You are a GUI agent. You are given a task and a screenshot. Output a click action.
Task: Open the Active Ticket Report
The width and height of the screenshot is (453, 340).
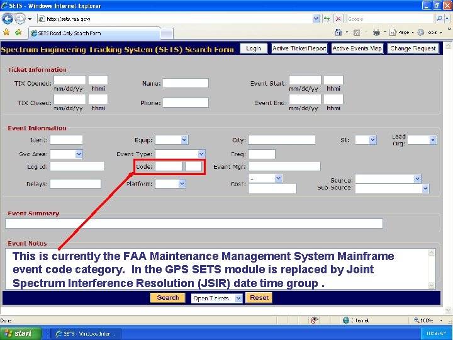click(x=299, y=48)
